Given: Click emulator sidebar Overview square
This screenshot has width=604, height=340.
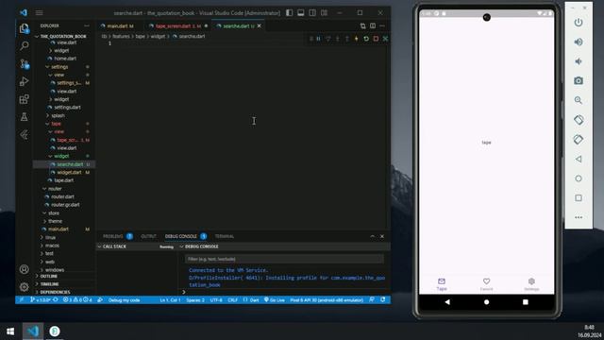Looking at the screenshot, I should pyautogui.click(x=579, y=197).
